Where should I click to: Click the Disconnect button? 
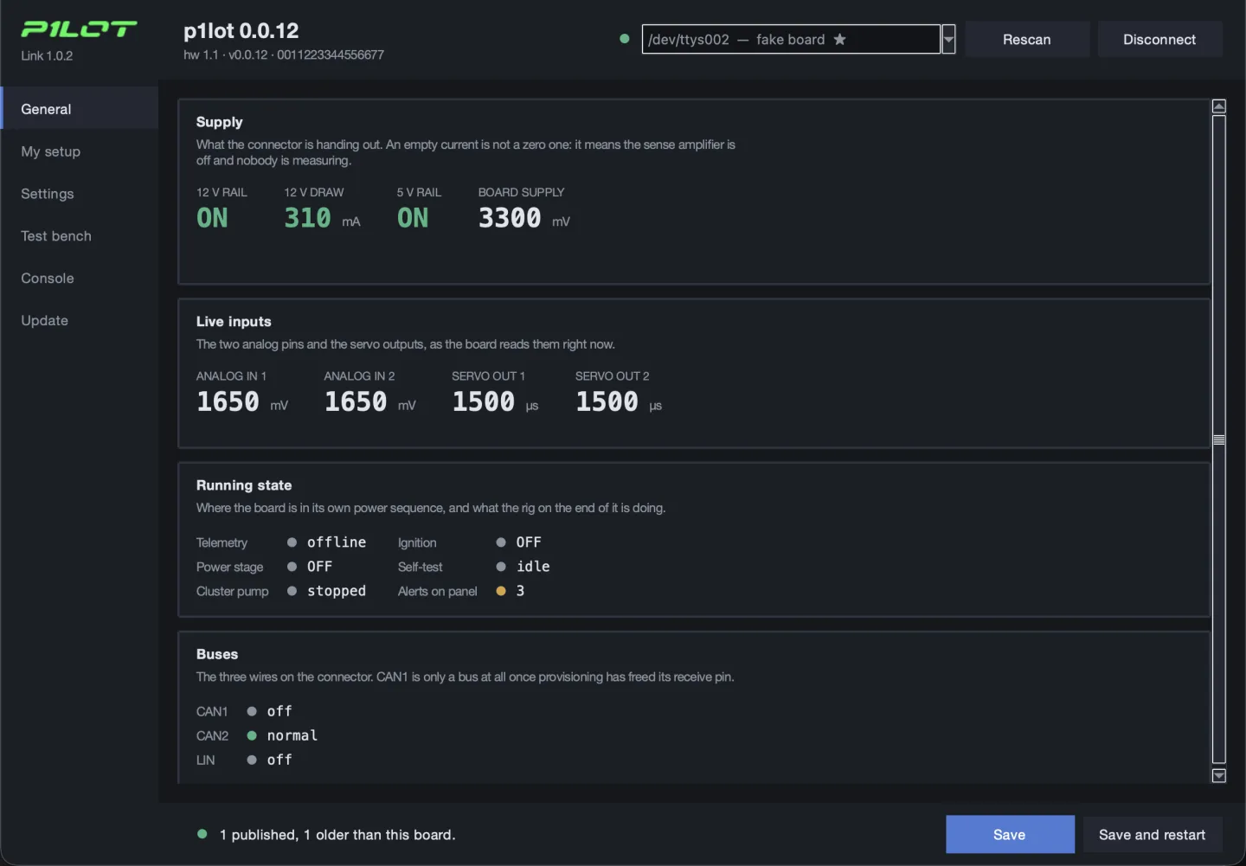1159,40
